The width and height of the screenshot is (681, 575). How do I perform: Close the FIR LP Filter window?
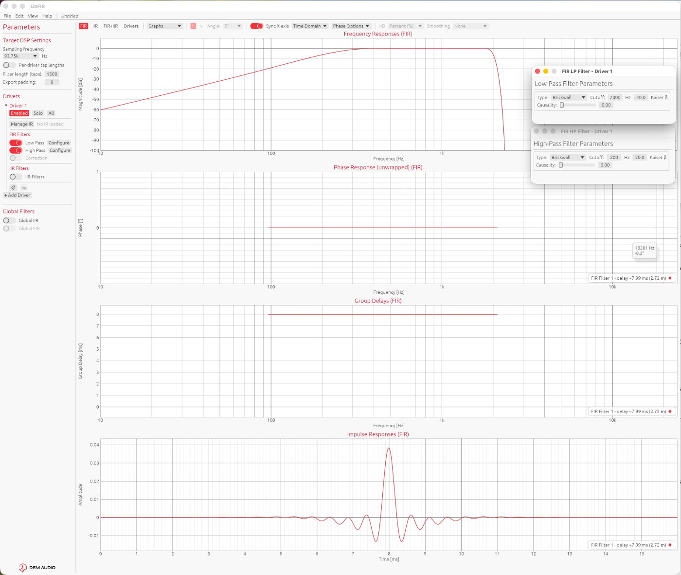coord(538,71)
